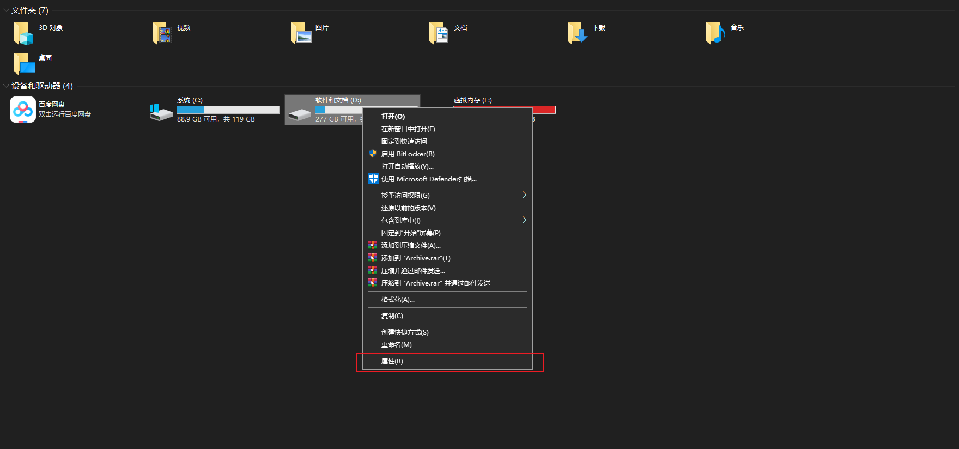
Task: Choose 复制(C) from the menu
Action: (x=447, y=316)
